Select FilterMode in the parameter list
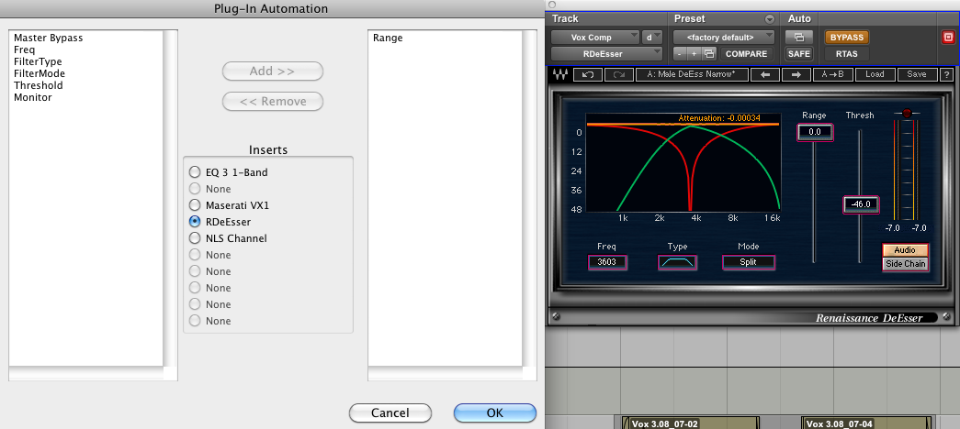This screenshot has height=429, width=960. (40, 73)
